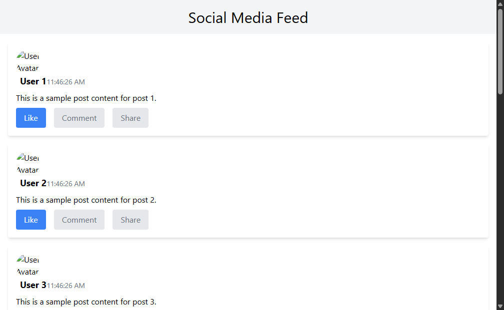Click the timestamp next to User 3

pos(66,286)
